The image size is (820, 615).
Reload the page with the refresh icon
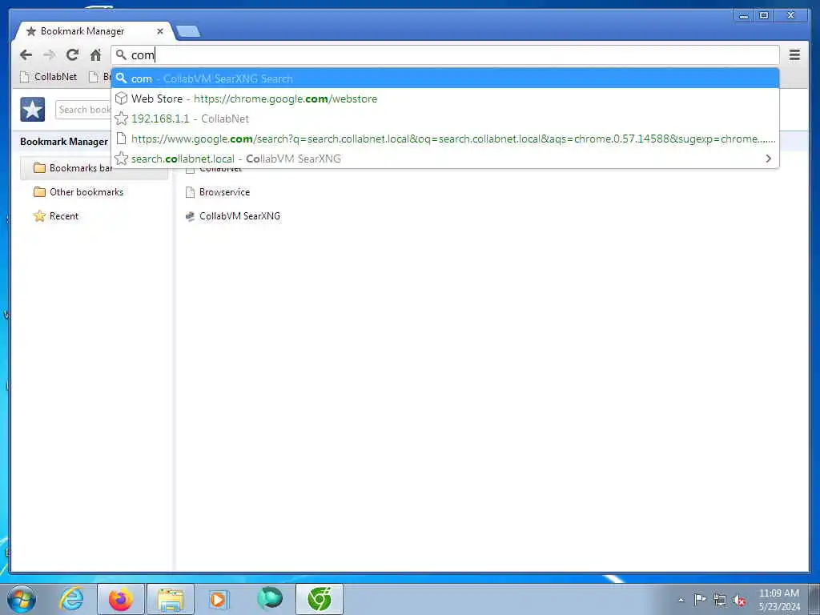(73, 54)
